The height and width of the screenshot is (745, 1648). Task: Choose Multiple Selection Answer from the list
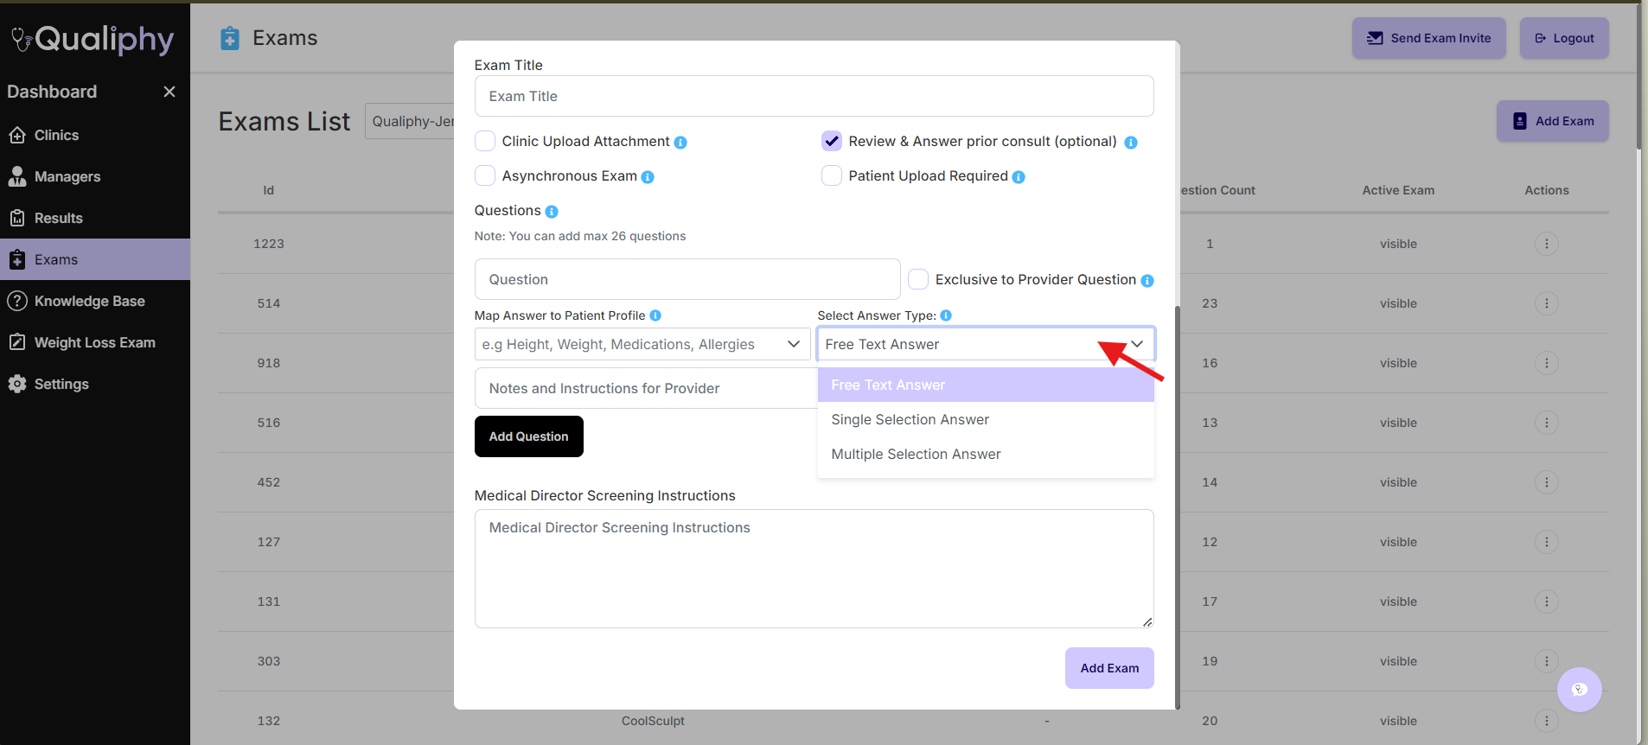tap(915, 454)
